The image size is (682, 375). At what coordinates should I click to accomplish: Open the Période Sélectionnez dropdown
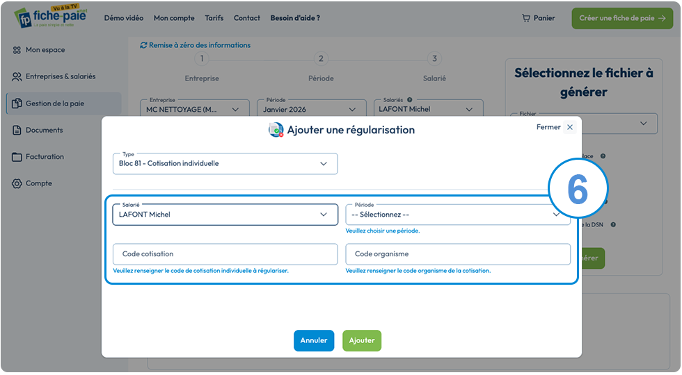[458, 215]
